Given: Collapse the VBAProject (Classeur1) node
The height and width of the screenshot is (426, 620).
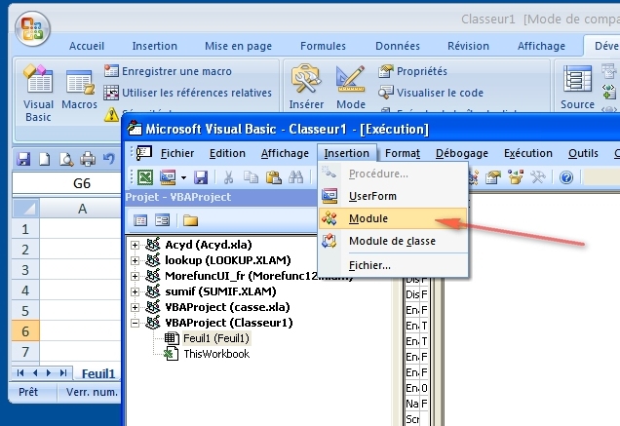Looking at the screenshot, I should [135, 323].
